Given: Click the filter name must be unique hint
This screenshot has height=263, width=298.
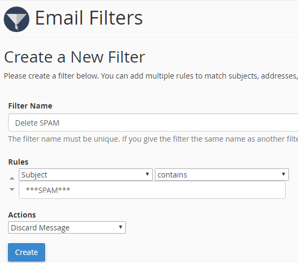Looking at the screenshot, I should tap(153, 139).
